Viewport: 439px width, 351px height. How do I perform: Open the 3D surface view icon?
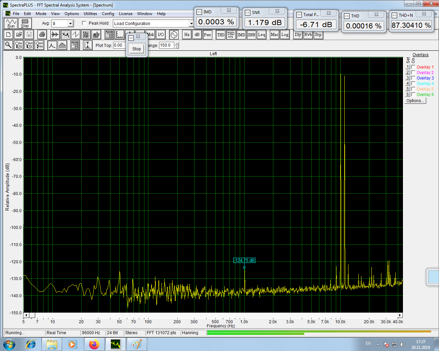[96, 35]
